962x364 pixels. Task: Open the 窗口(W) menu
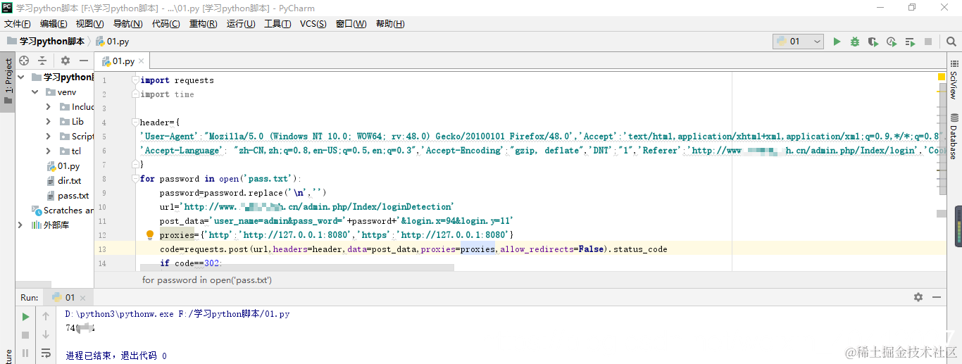coord(351,24)
